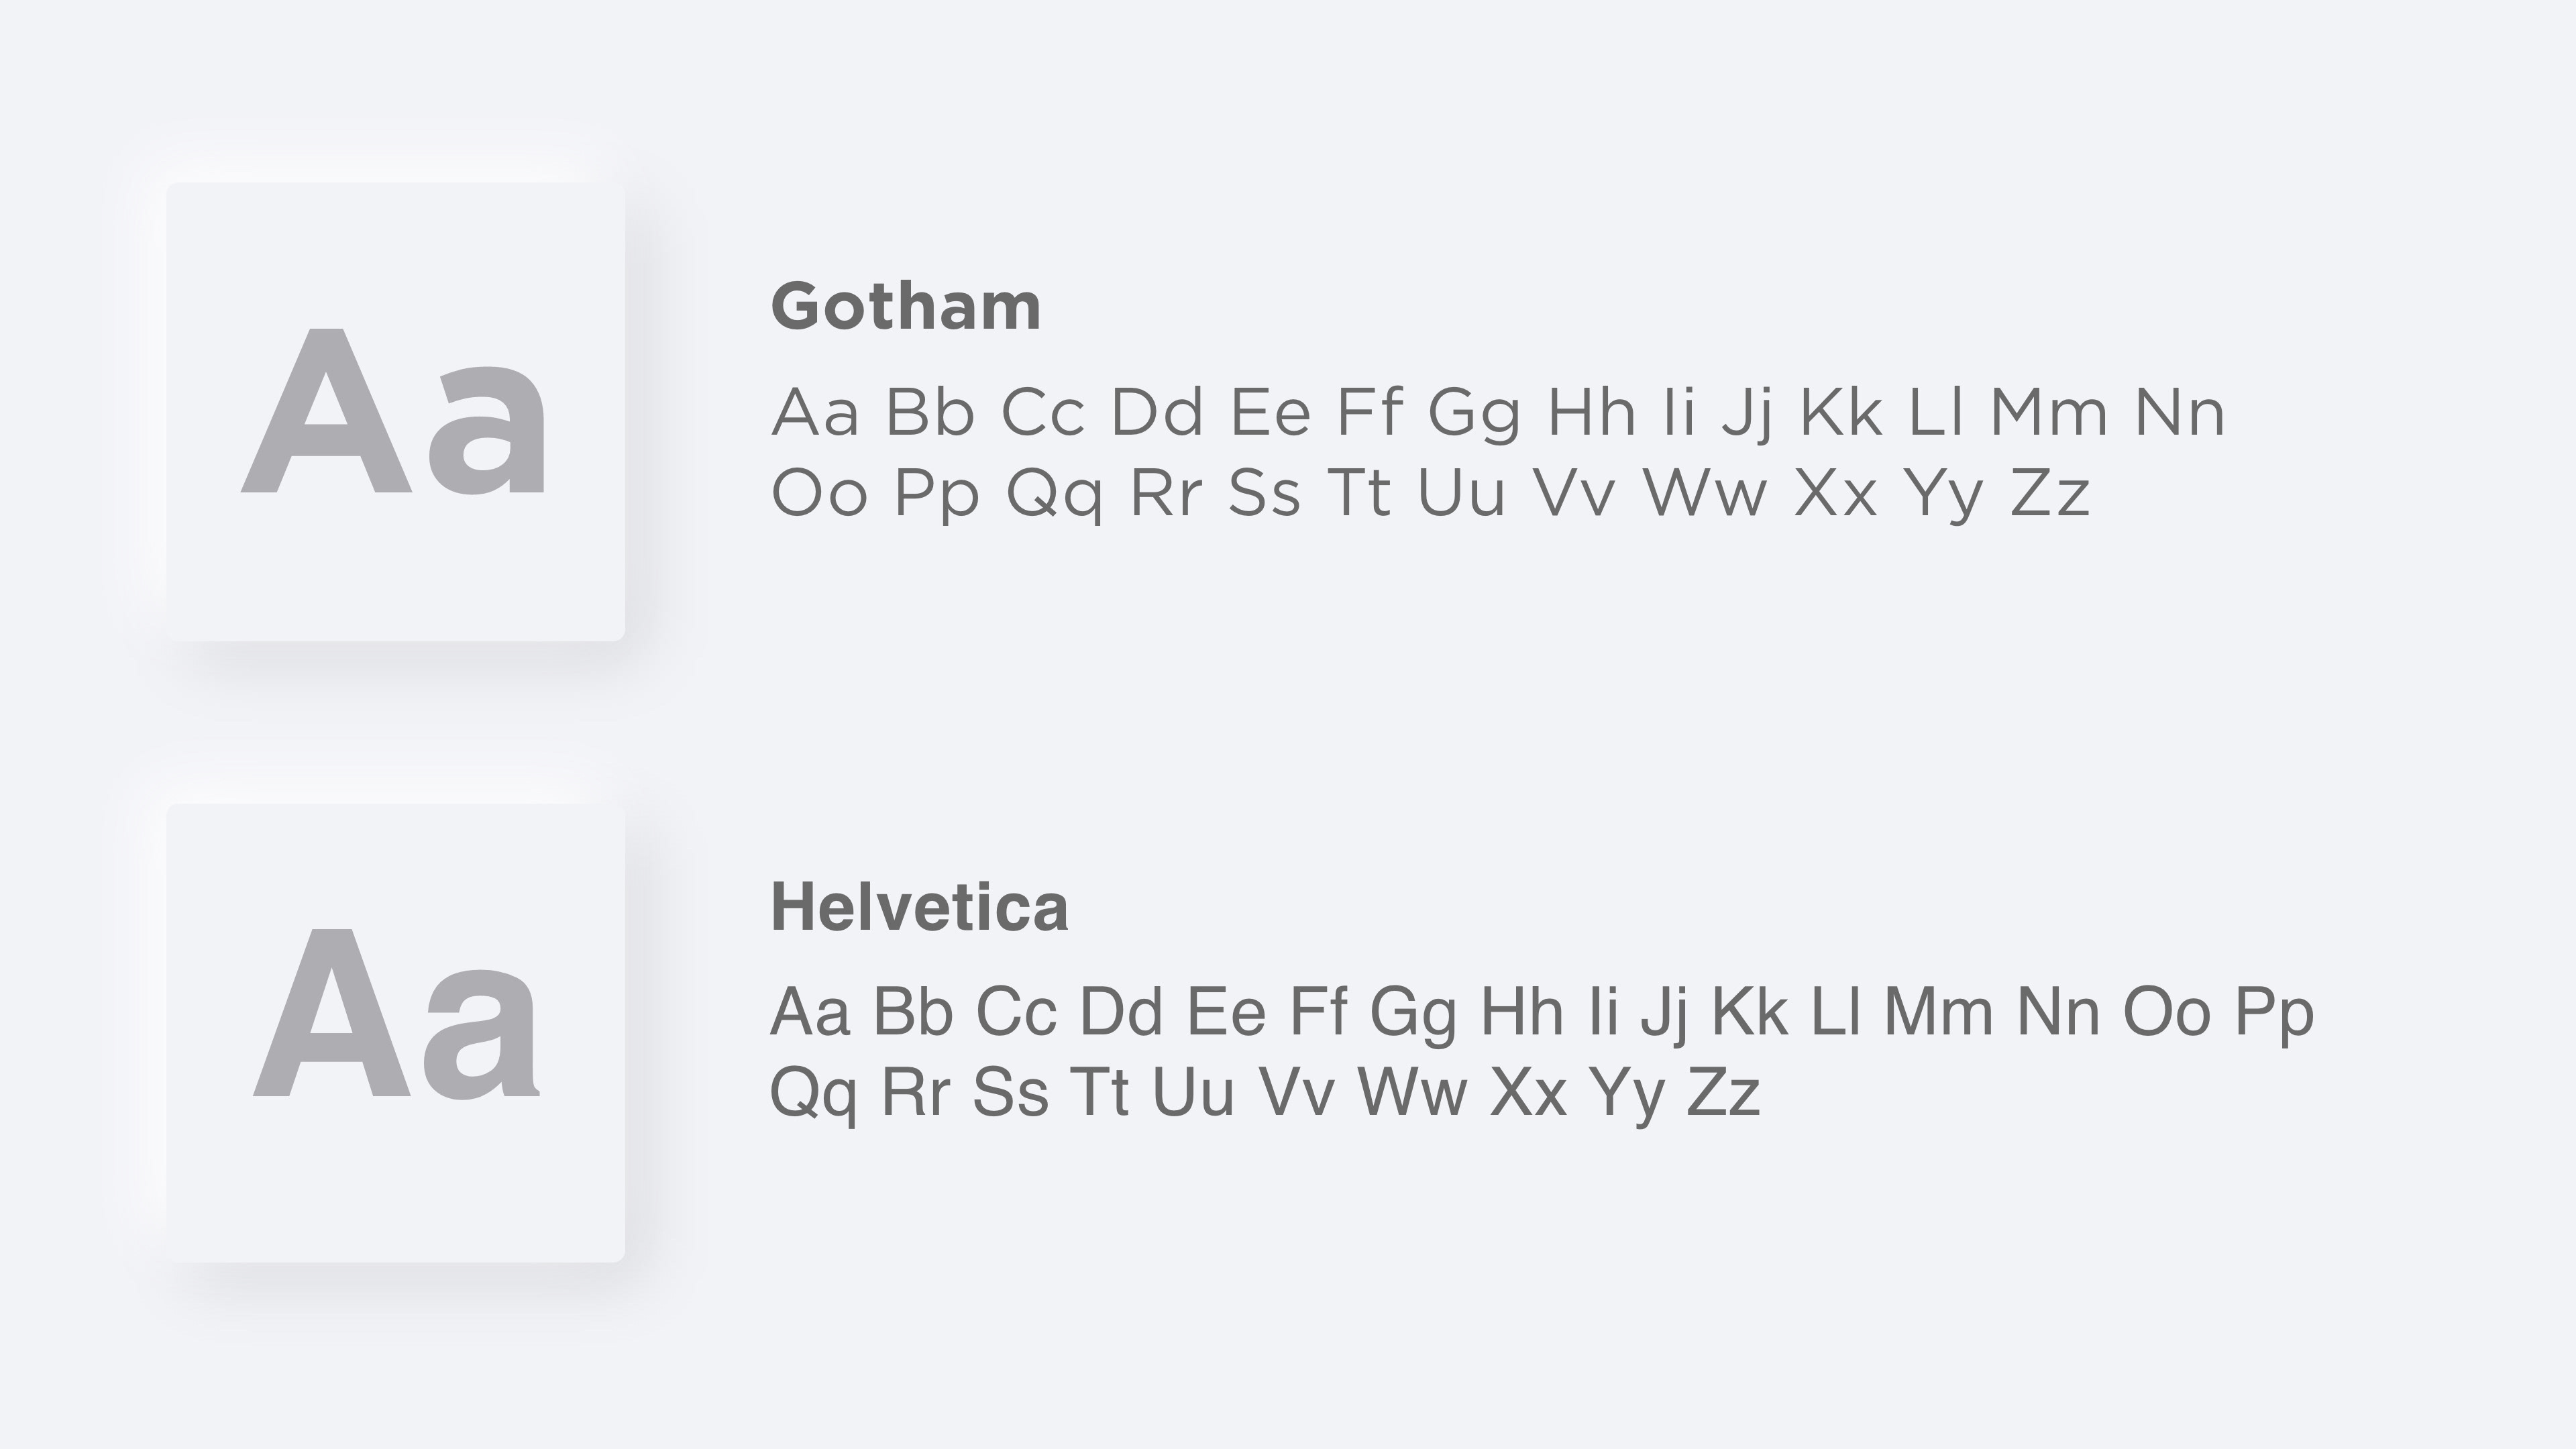The image size is (2576, 1449).
Task: Click the Qq pair in Gotham sample
Action: pos(1054,495)
